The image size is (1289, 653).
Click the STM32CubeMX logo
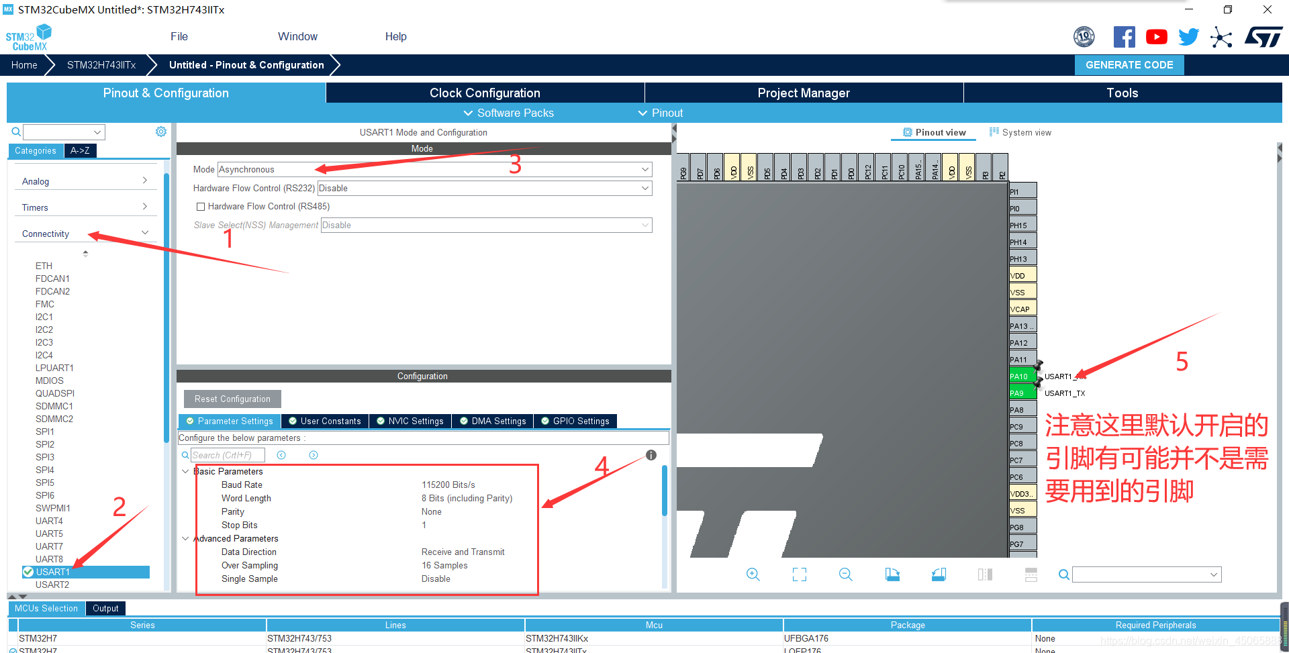(29, 38)
